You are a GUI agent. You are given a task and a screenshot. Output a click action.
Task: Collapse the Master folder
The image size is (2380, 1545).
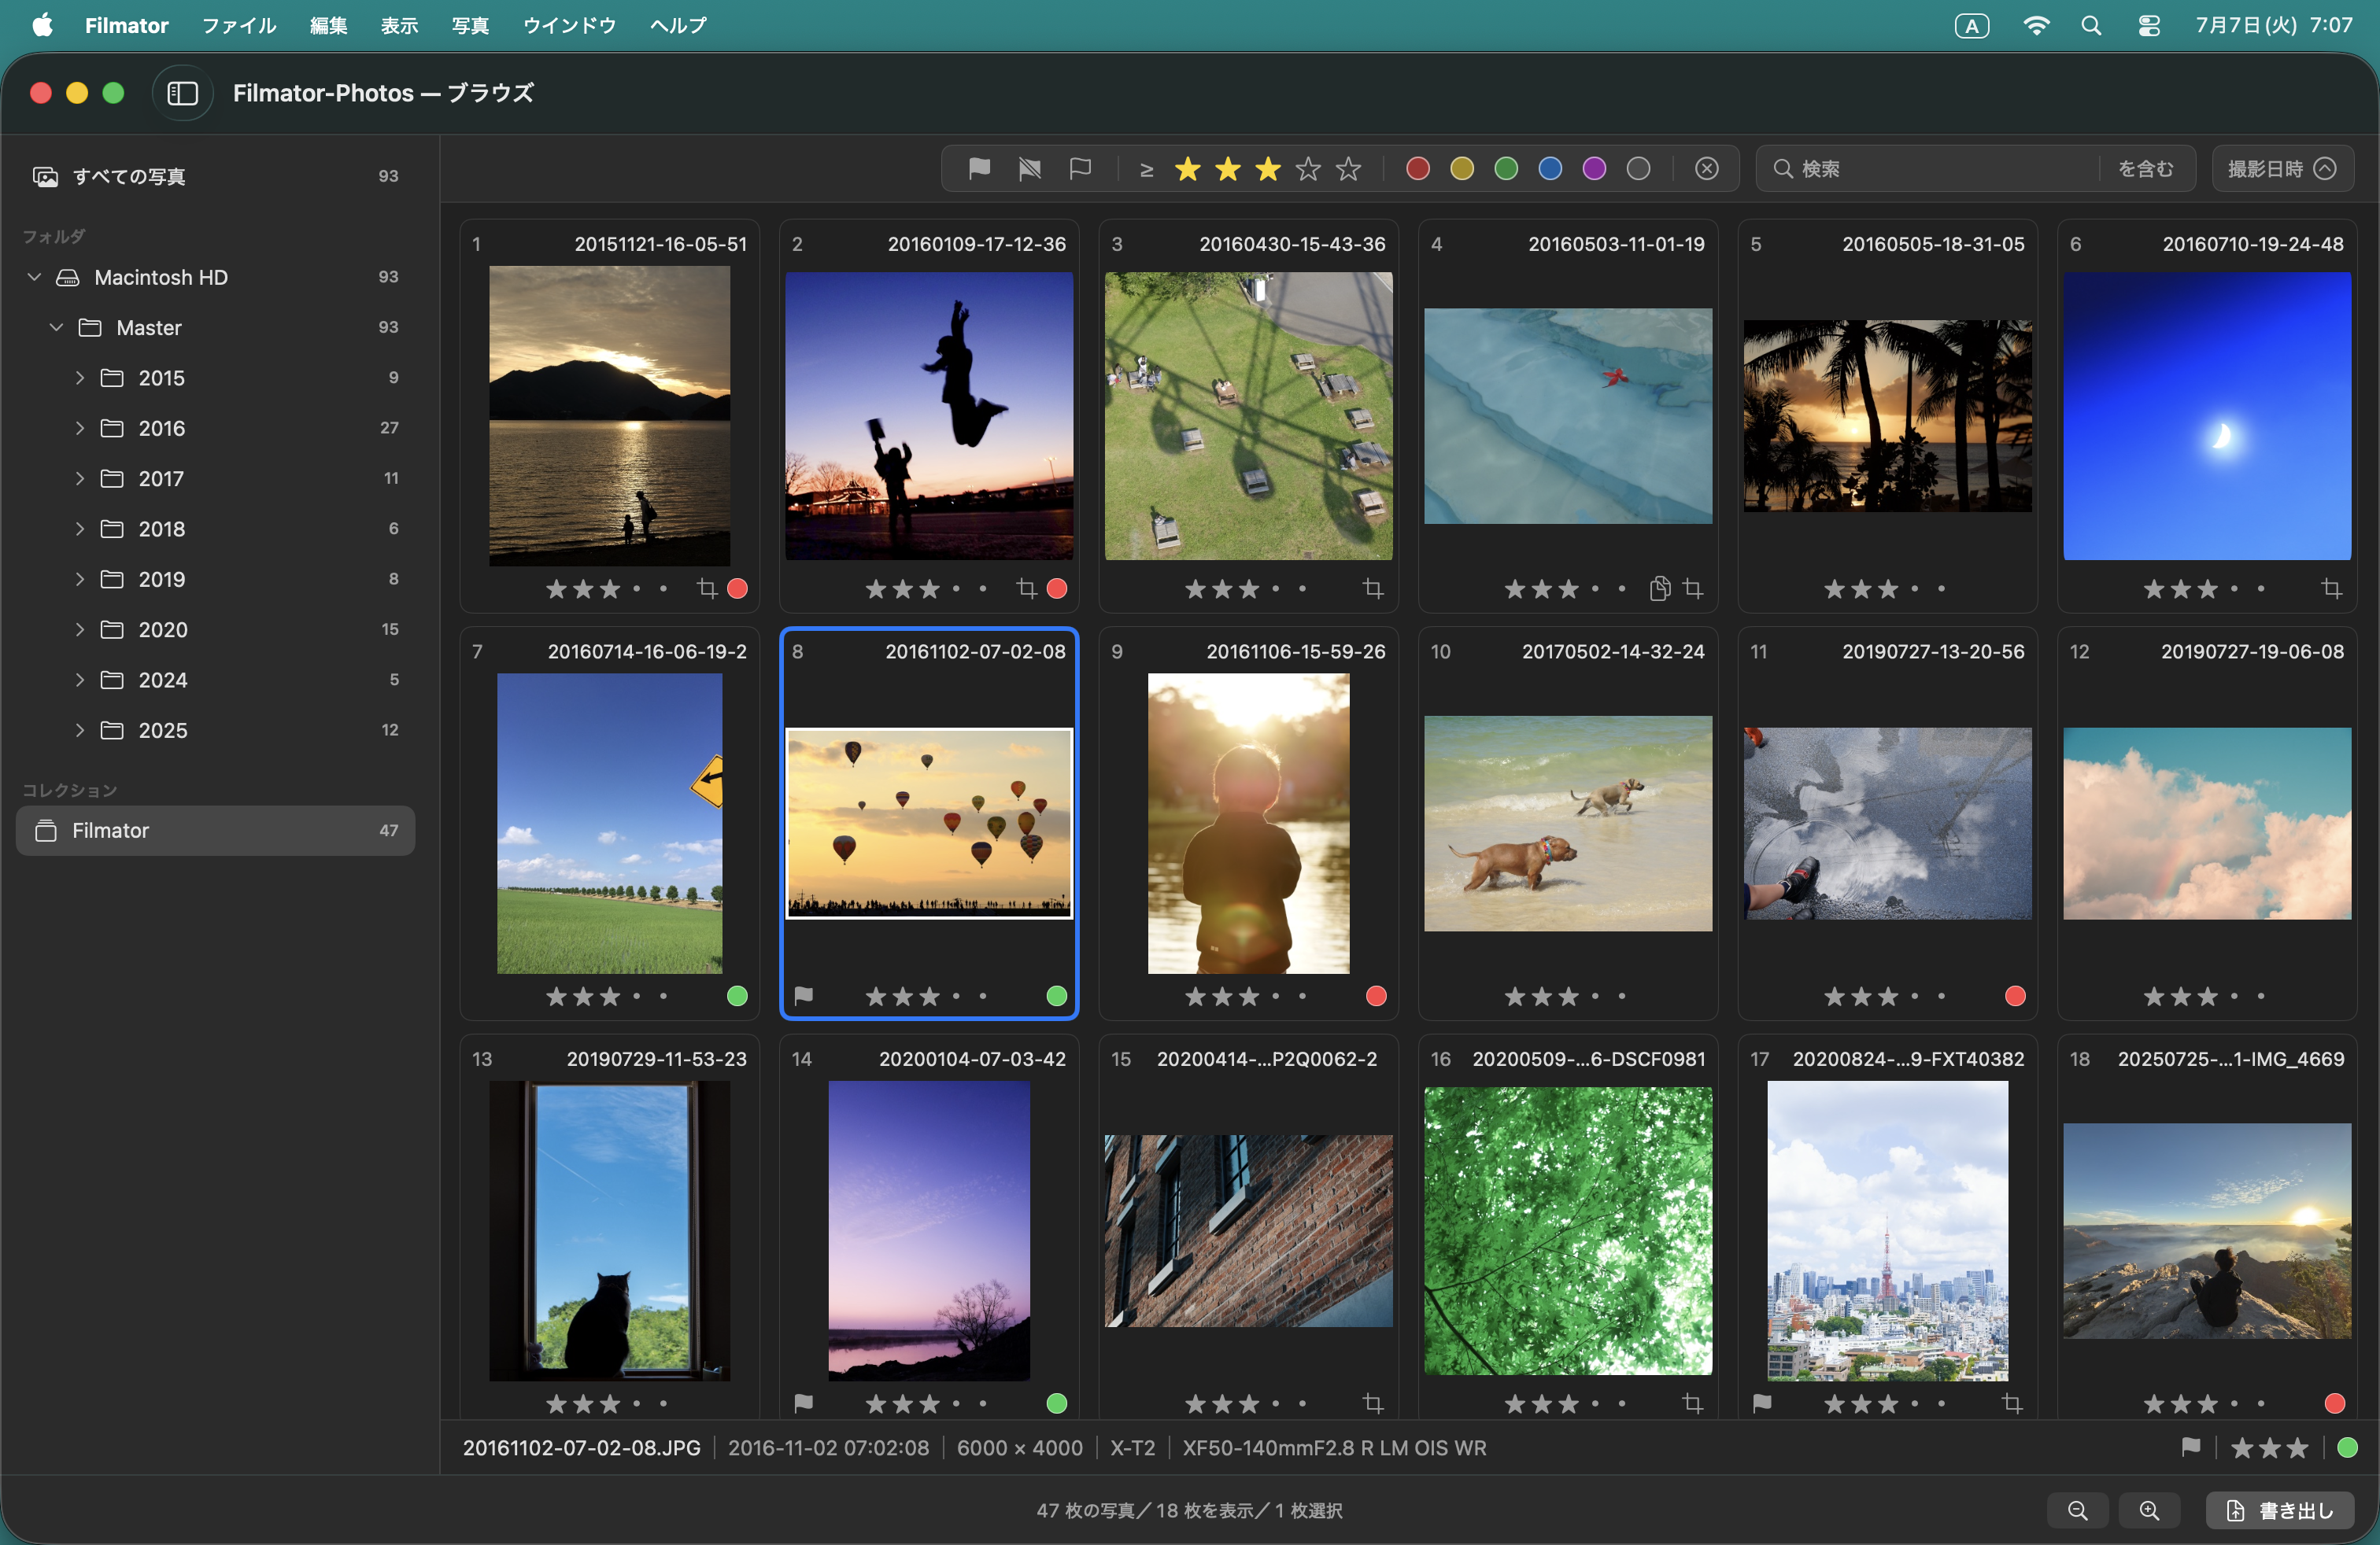(56, 326)
